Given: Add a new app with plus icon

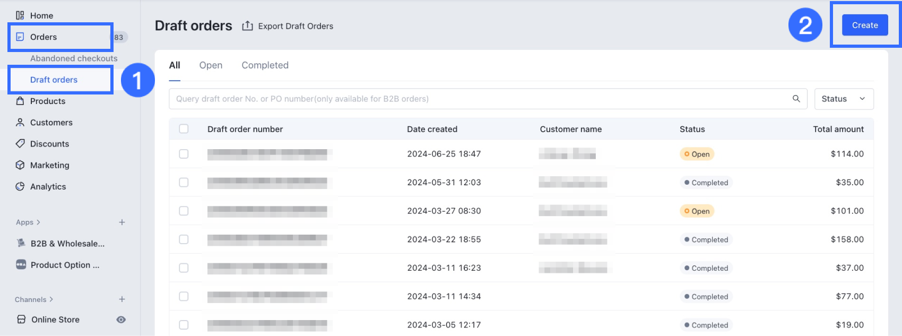Looking at the screenshot, I should pos(122,222).
